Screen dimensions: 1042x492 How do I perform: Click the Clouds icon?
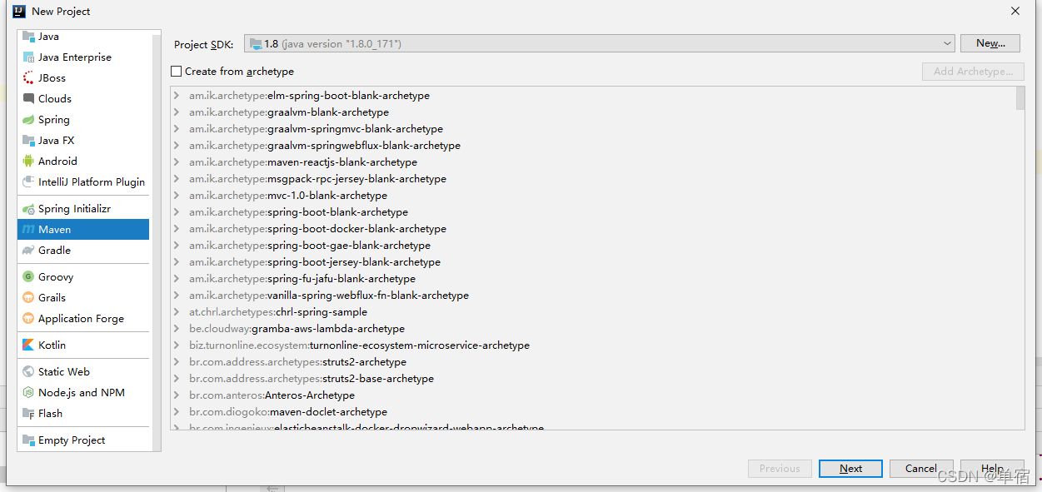click(x=29, y=99)
